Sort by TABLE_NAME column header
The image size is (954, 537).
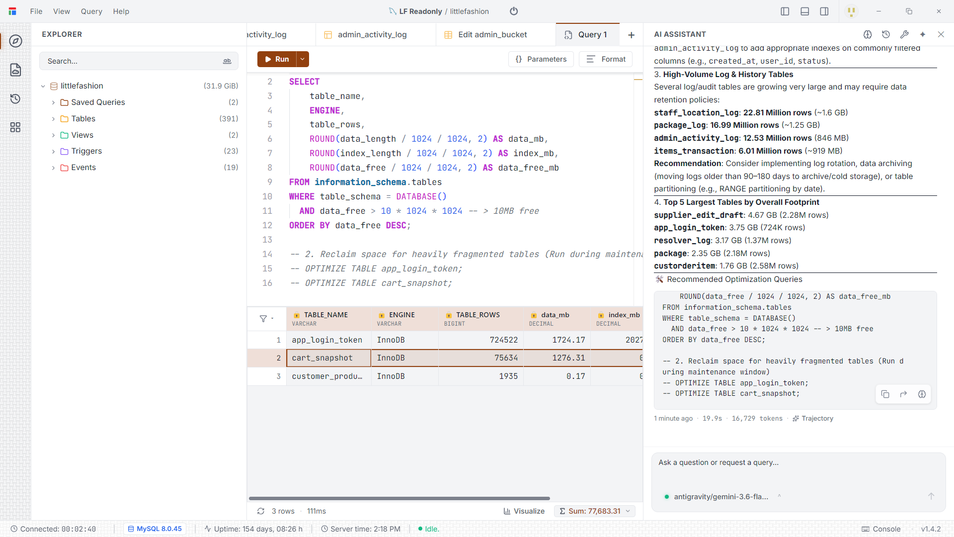[x=328, y=319]
